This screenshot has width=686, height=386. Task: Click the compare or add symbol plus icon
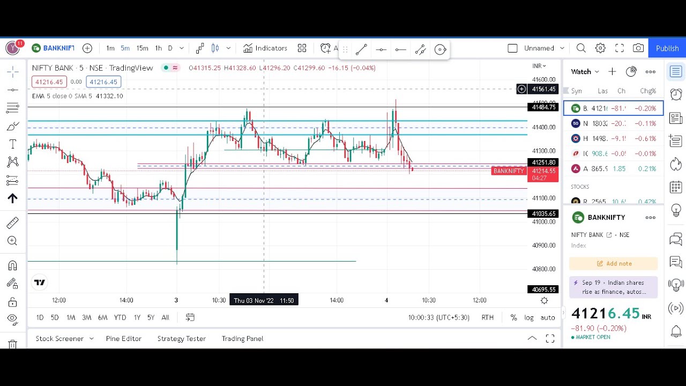pyautogui.click(x=87, y=48)
